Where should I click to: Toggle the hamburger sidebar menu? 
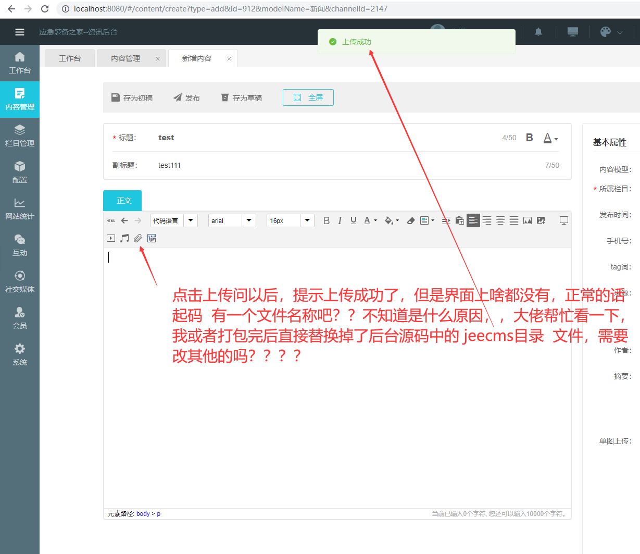[20, 32]
